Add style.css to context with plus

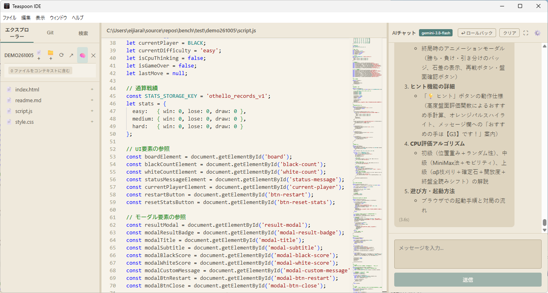pyautogui.click(x=92, y=122)
